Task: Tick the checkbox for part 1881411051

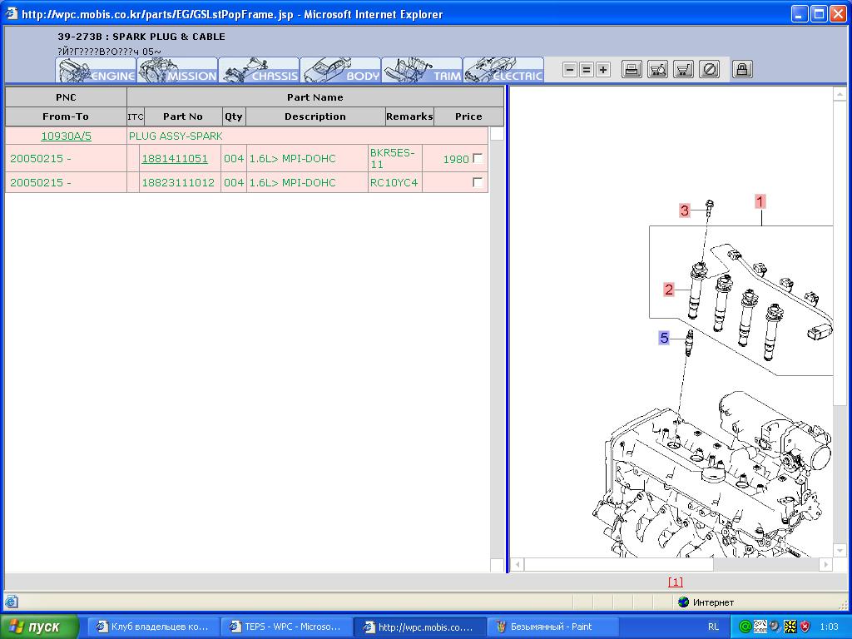Action: pos(478,158)
